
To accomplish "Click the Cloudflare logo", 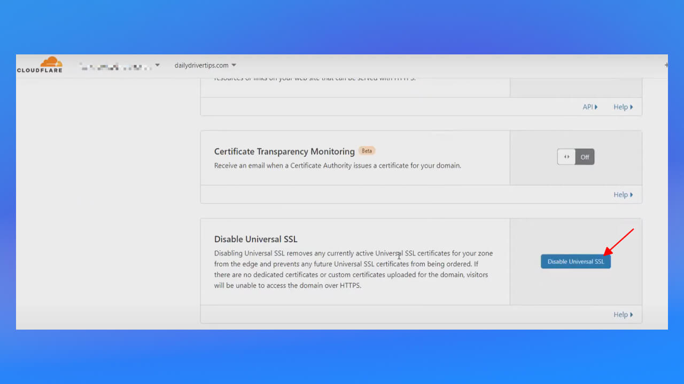I will [40, 65].
